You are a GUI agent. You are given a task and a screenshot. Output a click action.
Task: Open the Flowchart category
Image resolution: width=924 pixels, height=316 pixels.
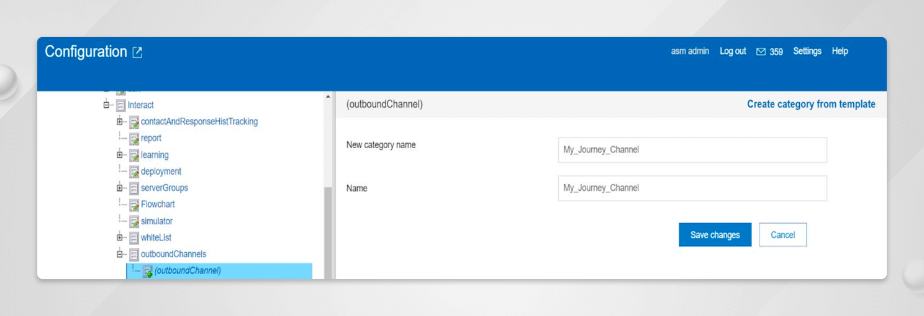pos(158,204)
